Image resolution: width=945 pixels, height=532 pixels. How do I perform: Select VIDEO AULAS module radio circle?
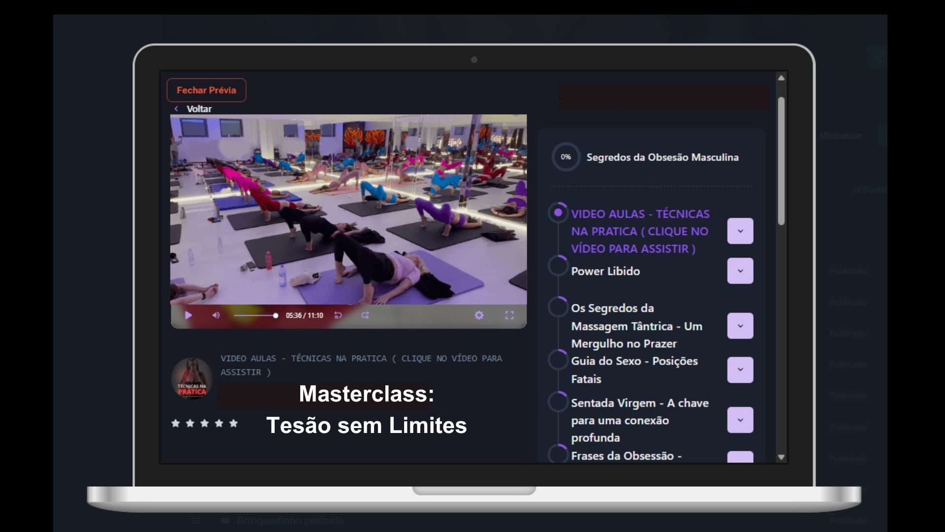(x=558, y=213)
